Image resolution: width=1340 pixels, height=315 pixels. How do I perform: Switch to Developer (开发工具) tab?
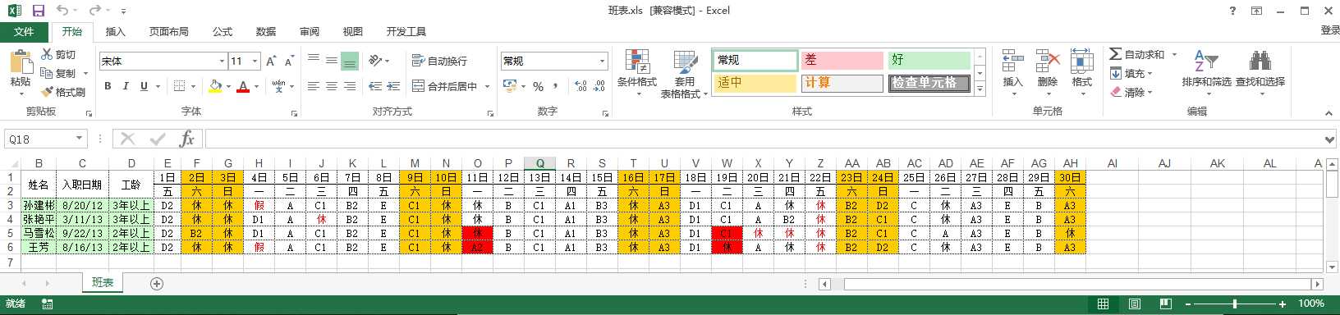tap(406, 31)
